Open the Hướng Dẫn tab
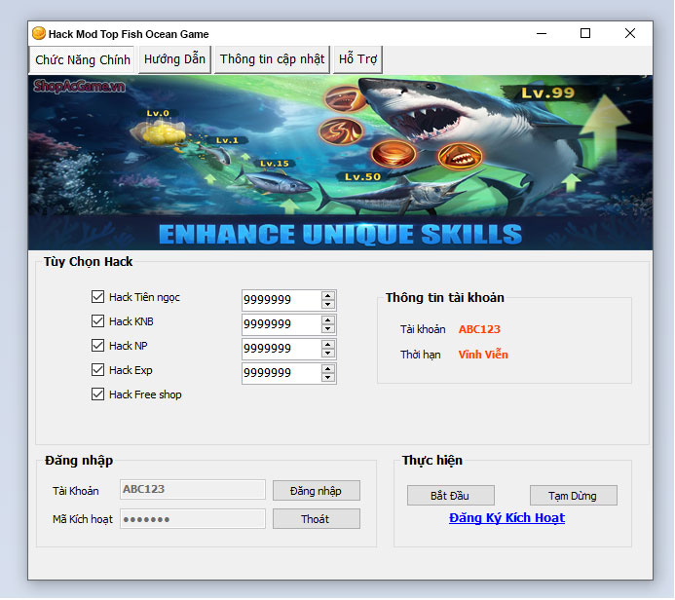The height and width of the screenshot is (600, 675). 174,59
